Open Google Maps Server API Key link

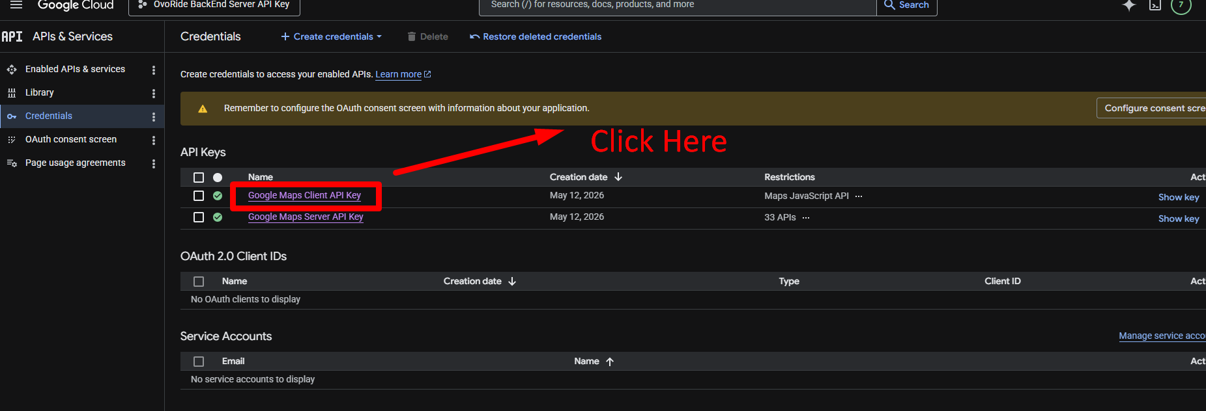(306, 217)
